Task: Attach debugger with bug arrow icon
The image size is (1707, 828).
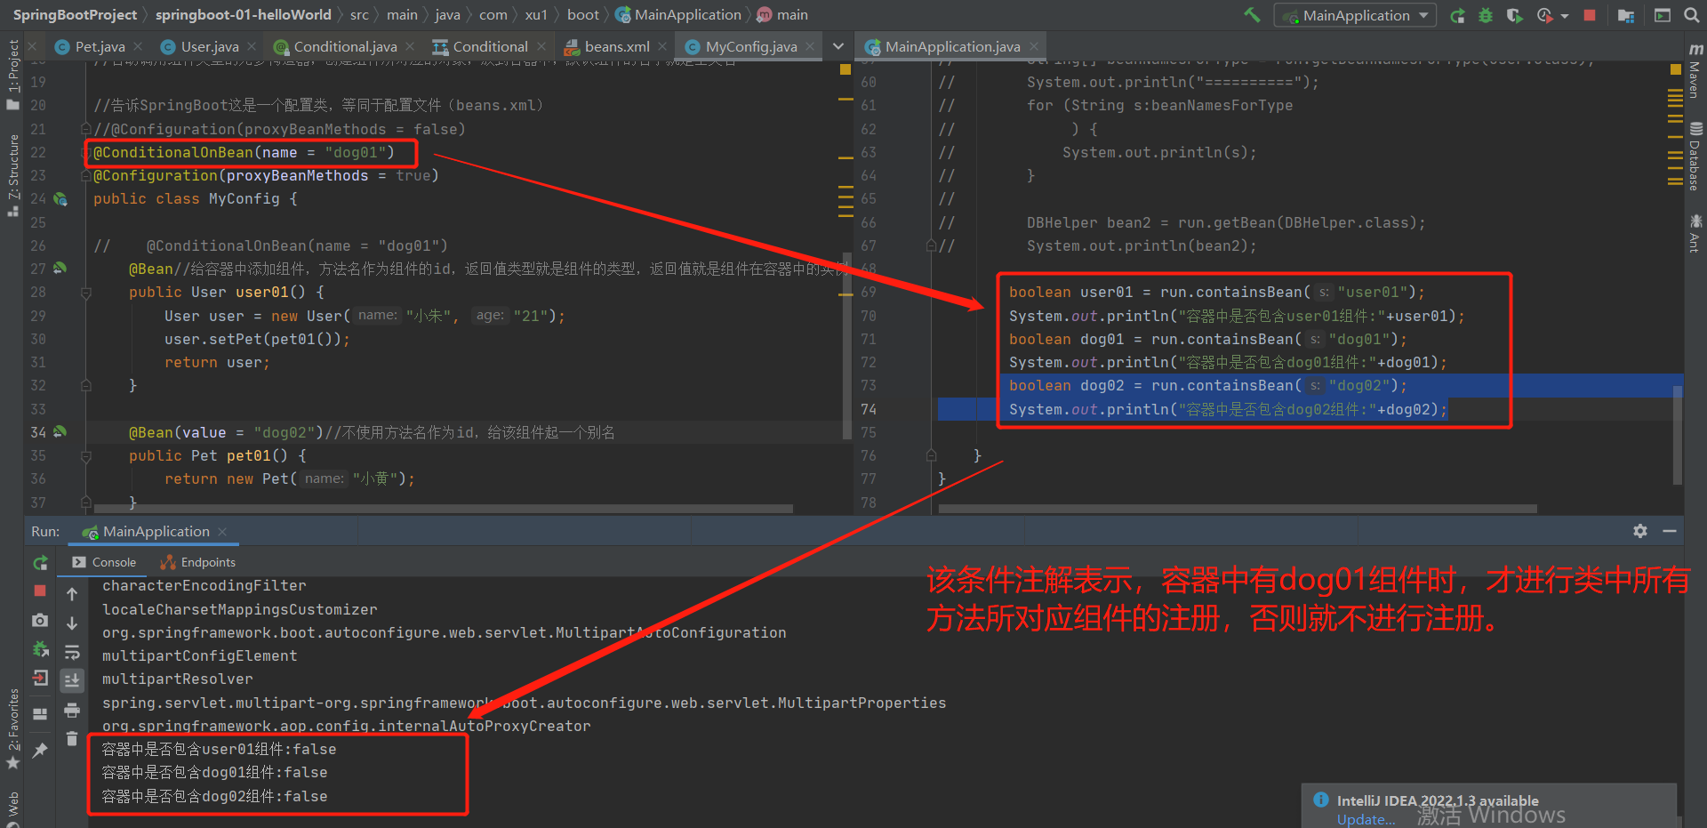Action: (40, 649)
